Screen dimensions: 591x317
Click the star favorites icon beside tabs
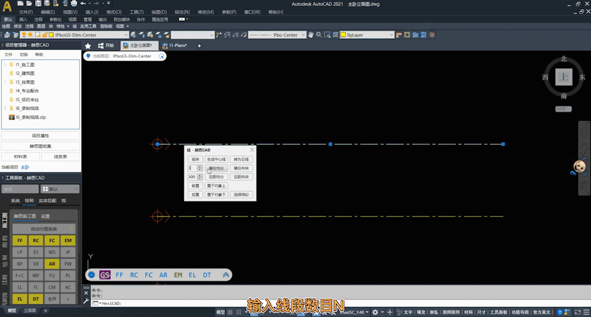(x=88, y=45)
